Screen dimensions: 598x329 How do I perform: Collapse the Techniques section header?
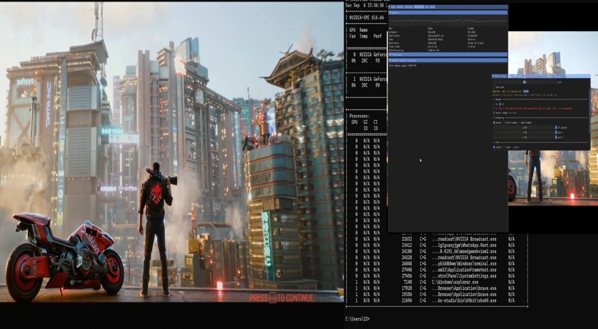[x=447, y=55]
